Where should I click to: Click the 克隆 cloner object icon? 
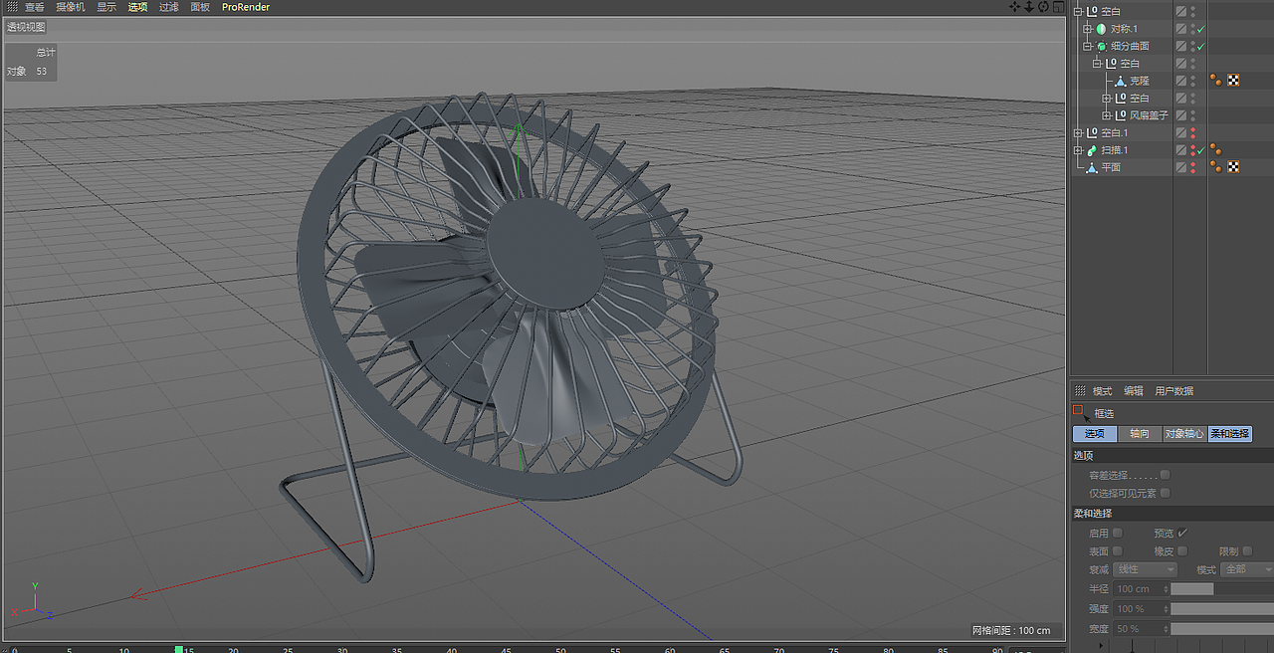(1121, 81)
